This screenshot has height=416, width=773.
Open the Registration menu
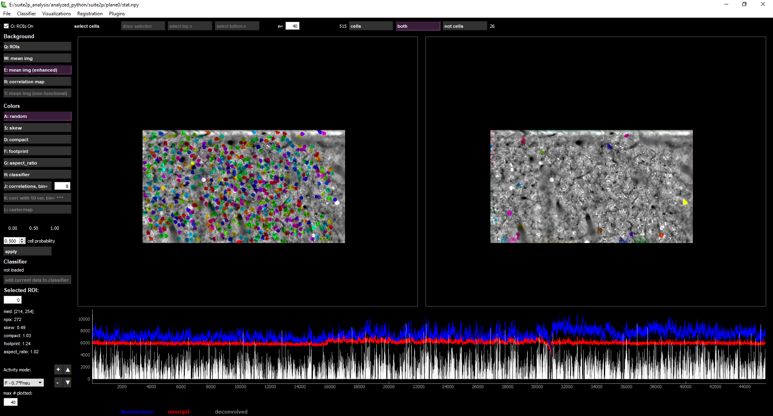click(x=89, y=13)
